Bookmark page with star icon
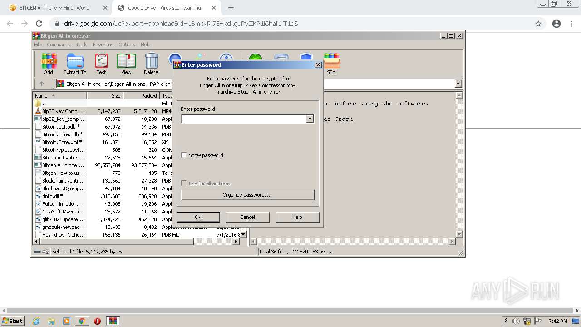Viewport: 581px width, 327px height. [x=538, y=24]
